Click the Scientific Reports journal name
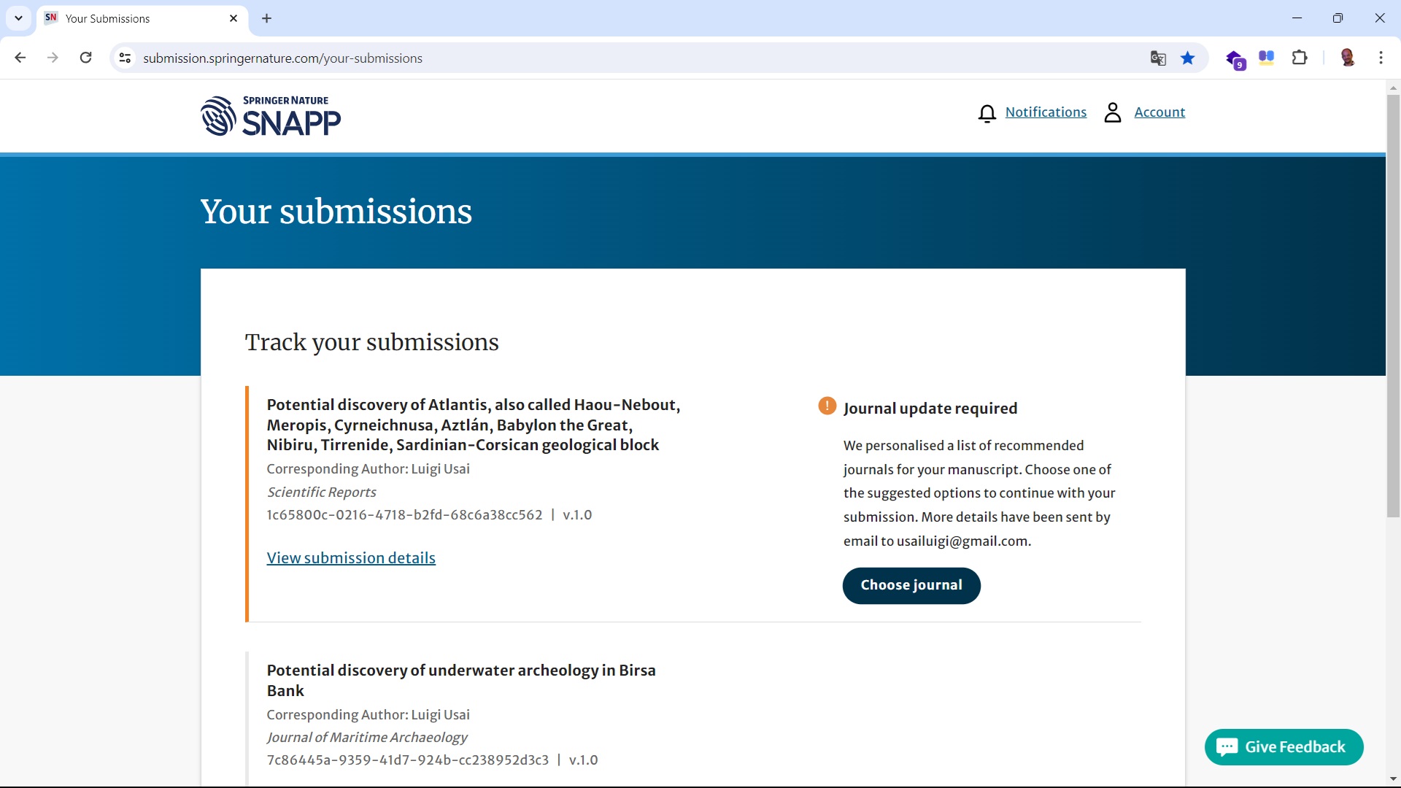Screen dimensions: 1401x788 pyautogui.click(x=321, y=492)
